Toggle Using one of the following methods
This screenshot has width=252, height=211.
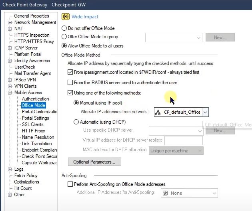[70, 93]
